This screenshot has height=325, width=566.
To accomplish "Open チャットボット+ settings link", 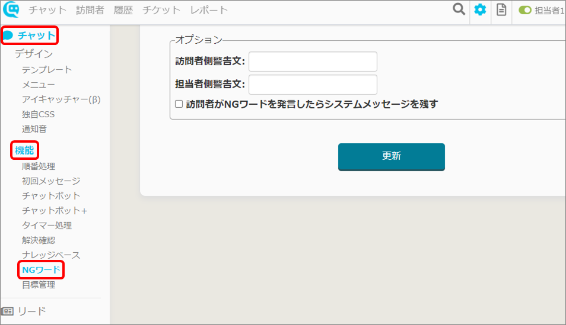I will 55,210.
